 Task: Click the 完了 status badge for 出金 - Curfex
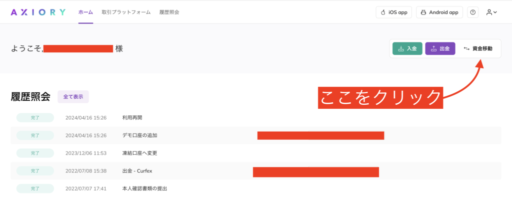34,171
